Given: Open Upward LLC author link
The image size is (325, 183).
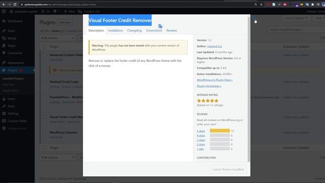Looking at the screenshot, I should coord(215,46).
